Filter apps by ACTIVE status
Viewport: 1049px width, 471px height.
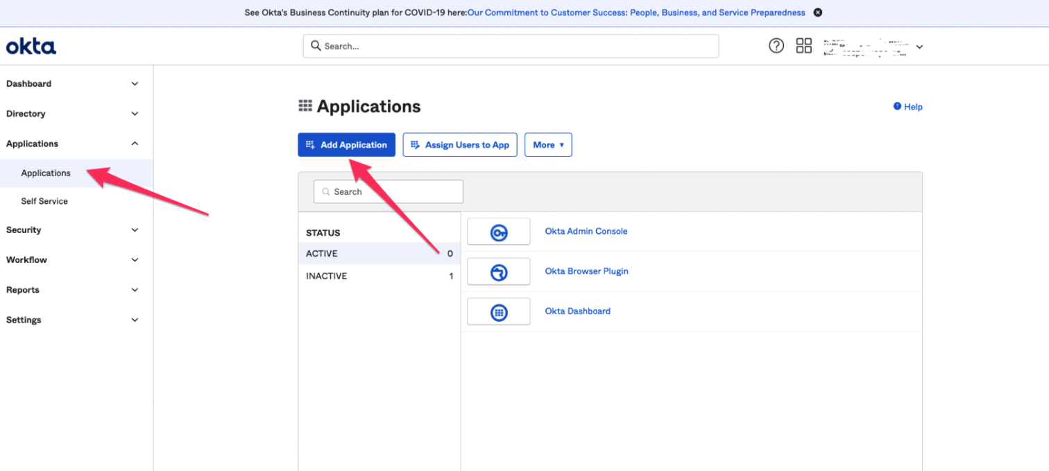tap(379, 254)
